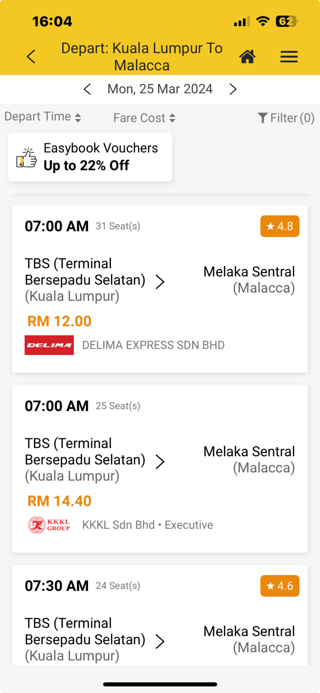
Task: Tap the Easybook Vouchers thumbs-up icon
Action: point(26,158)
